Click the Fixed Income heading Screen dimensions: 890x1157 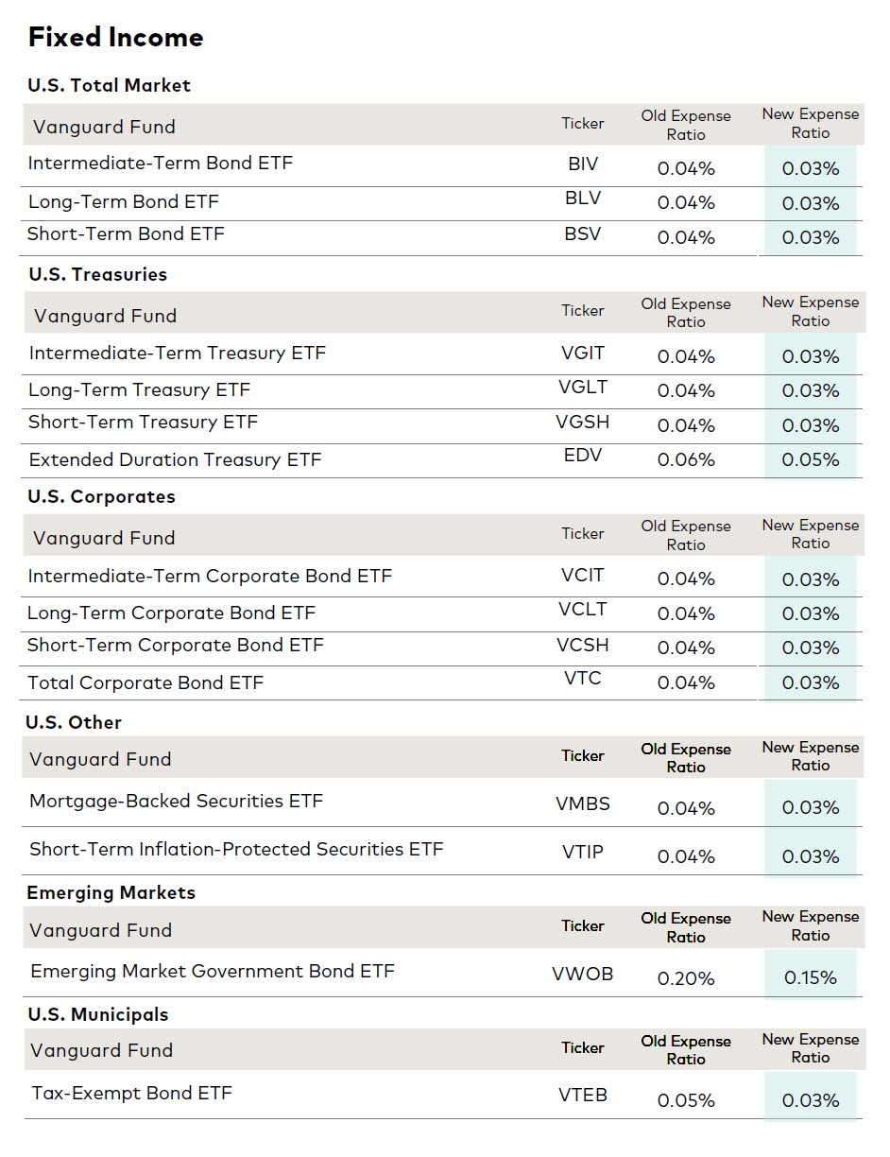pos(115,37)
